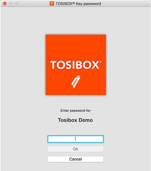The width and height of the screenshot is (151, 171).
Task: Click the registered symbol in window title
Action: [73, 3]
